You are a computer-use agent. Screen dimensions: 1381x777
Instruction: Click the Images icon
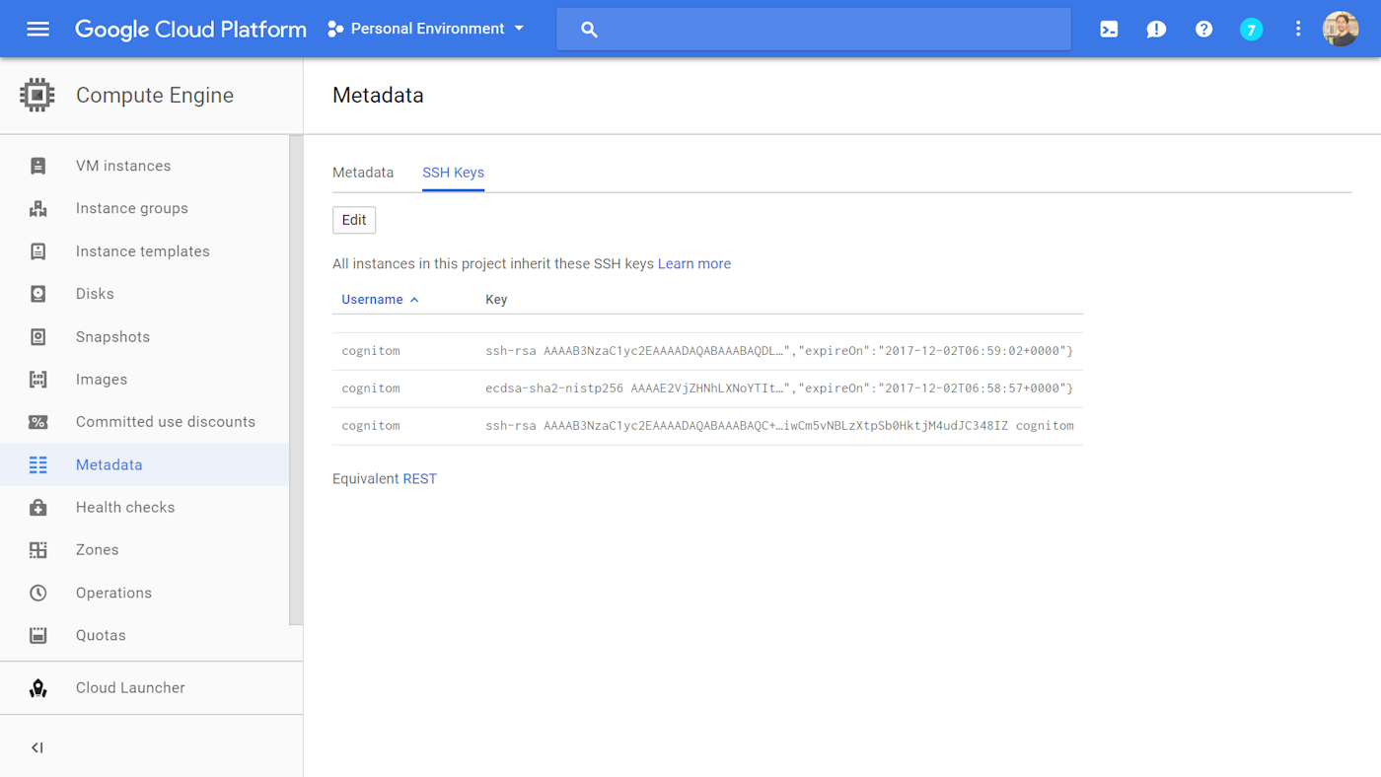(37, 379)
